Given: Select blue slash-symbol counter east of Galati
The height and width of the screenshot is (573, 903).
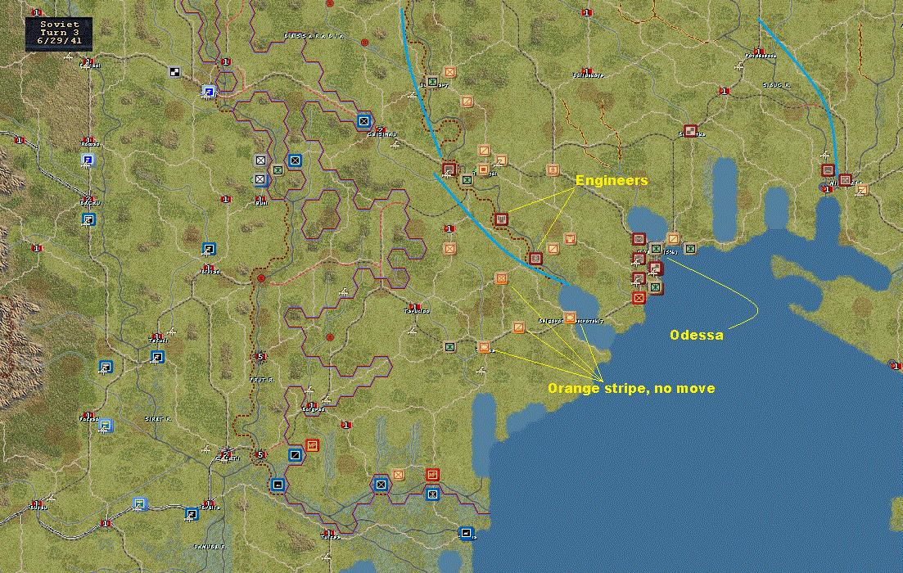Looking at the screenshot, I should (295, 455).
